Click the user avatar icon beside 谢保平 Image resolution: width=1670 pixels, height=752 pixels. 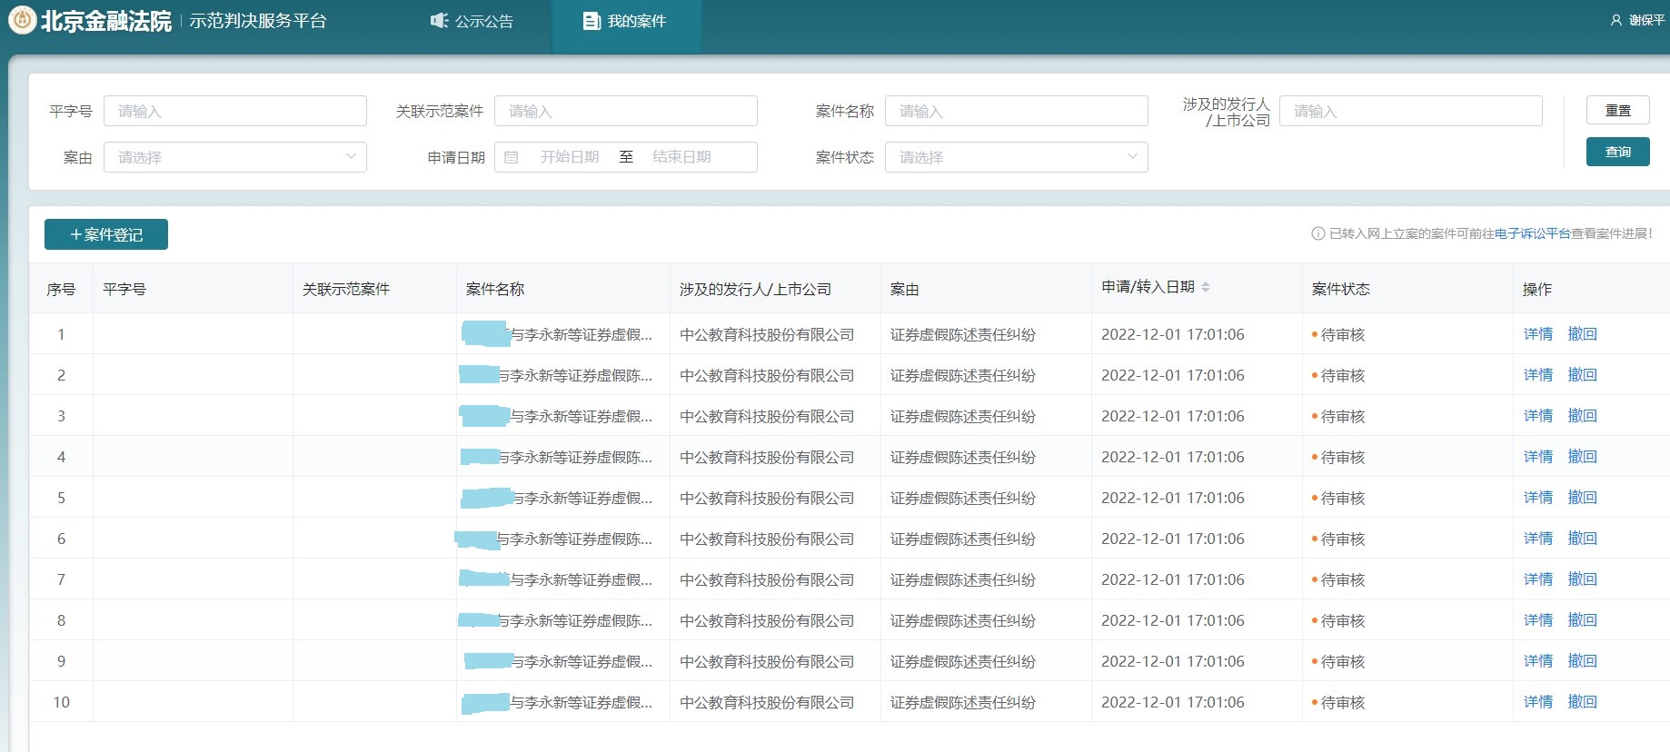(1615, 20)
